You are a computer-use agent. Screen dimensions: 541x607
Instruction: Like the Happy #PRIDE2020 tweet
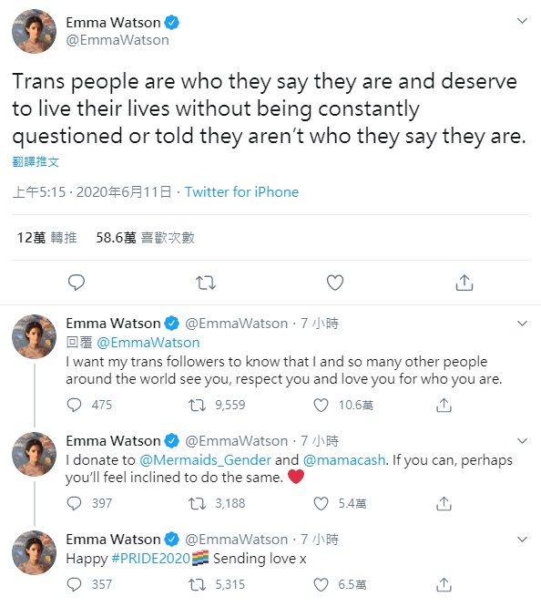tap(321, 584)
